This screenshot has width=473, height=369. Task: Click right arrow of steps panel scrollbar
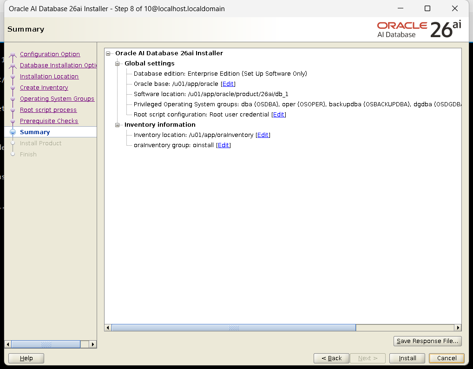[x=93, y=344]
